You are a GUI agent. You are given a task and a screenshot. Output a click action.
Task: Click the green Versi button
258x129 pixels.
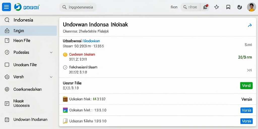point(246,86)
